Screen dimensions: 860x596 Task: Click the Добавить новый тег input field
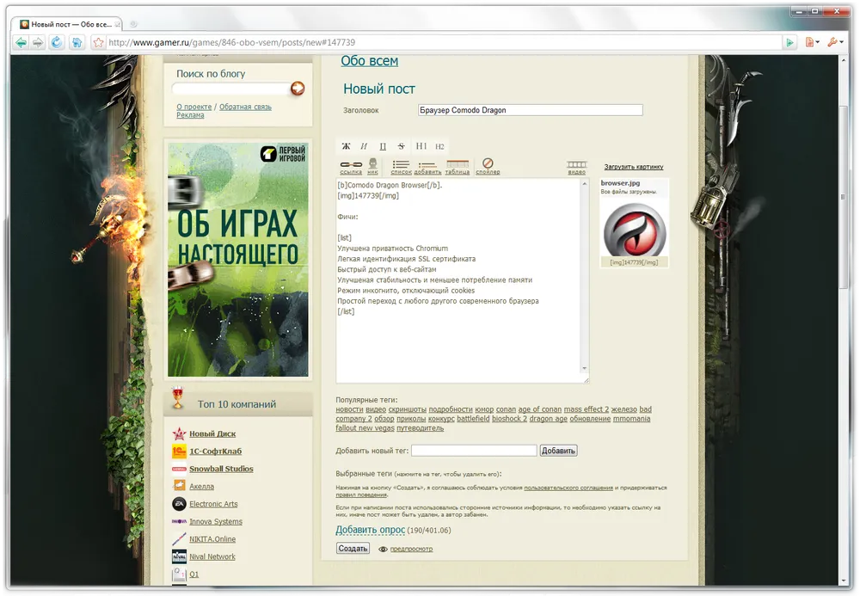pos(474,451)
